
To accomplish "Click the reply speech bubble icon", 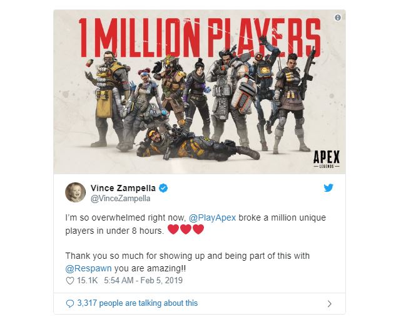I will 69,303.
